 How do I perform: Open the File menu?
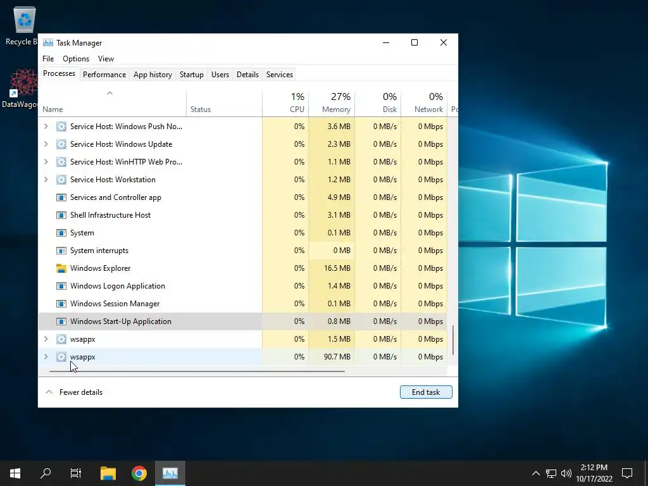click(x=48, y=59)
